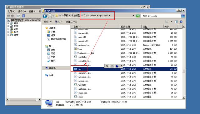Open the address bar history dropdown arrow
The image size is (200, 114).
click(x=133, y=16)
